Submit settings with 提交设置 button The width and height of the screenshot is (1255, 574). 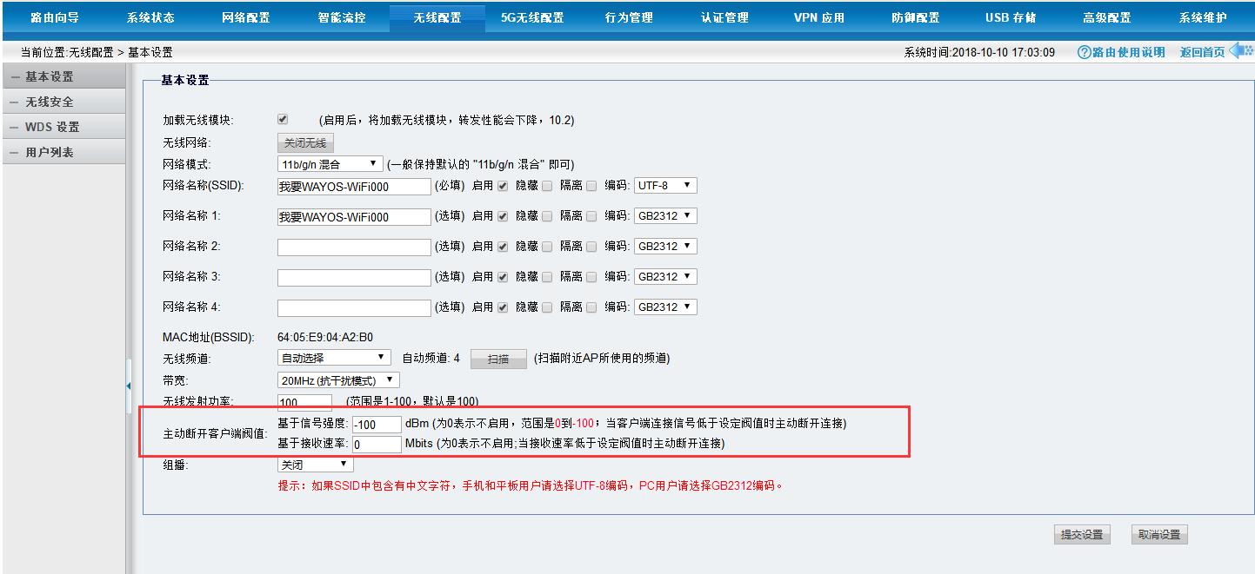tap(1081, 534)
